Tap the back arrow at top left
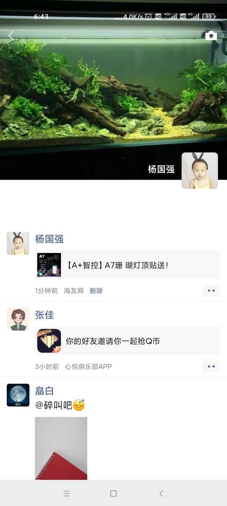This screenshot has width=227, height=506. (x=11, y=36)
